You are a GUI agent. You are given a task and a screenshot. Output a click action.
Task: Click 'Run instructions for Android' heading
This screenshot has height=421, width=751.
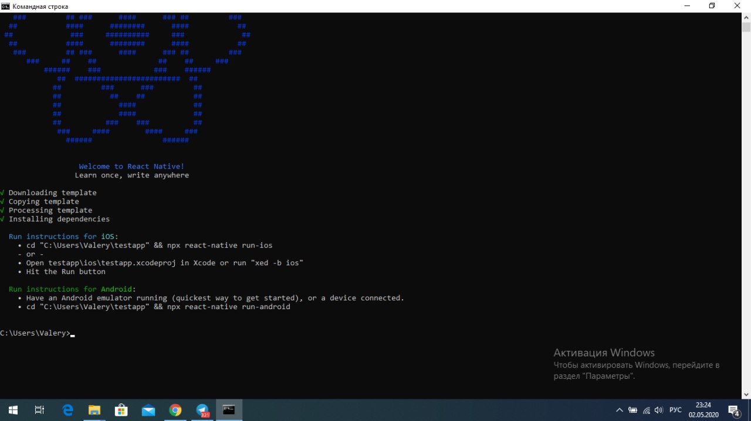72,289
